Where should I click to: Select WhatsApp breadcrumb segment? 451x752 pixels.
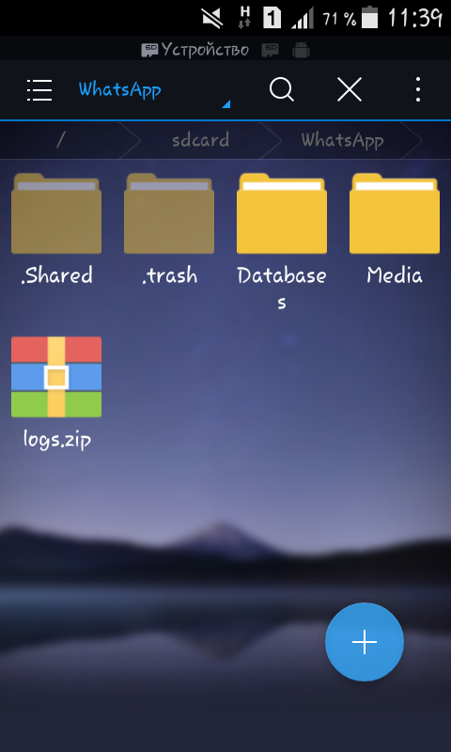pyautogui.click(x=342, y=140)
